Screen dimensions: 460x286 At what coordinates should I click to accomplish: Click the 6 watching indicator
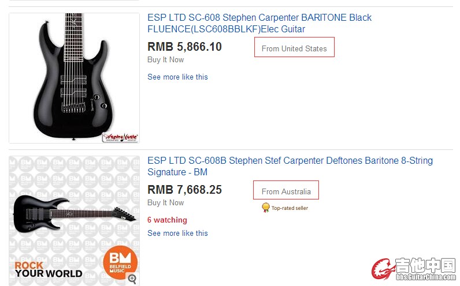click(167, 220)
